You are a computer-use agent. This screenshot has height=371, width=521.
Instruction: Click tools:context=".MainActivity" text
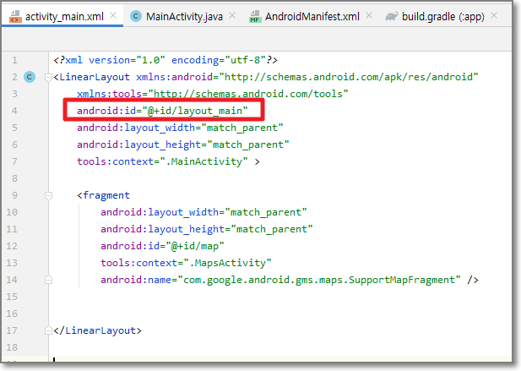(162, 161)
